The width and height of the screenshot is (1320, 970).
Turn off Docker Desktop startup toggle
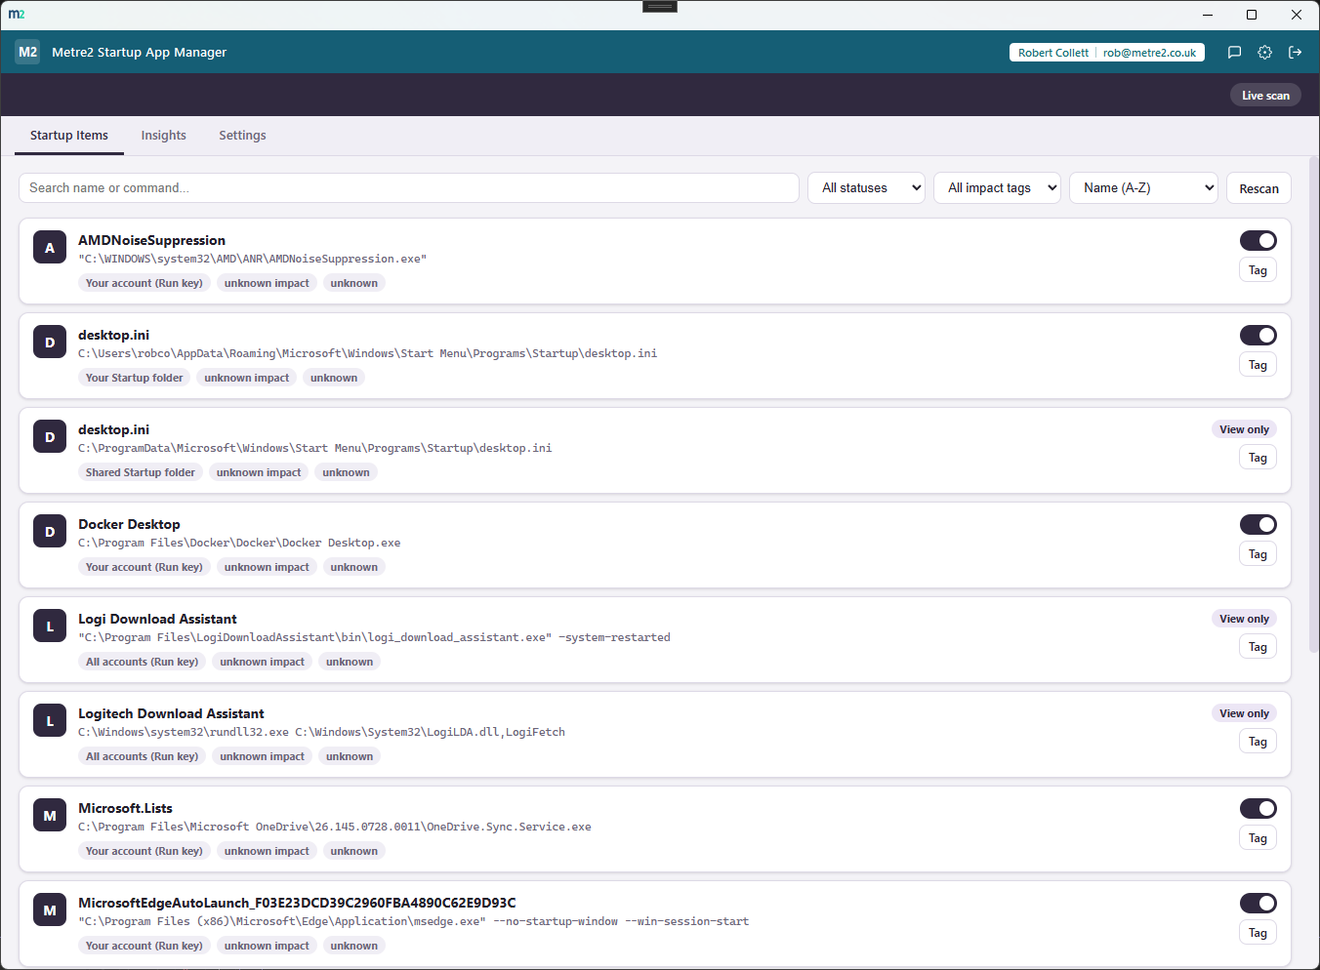click(x=1258, y=524)
